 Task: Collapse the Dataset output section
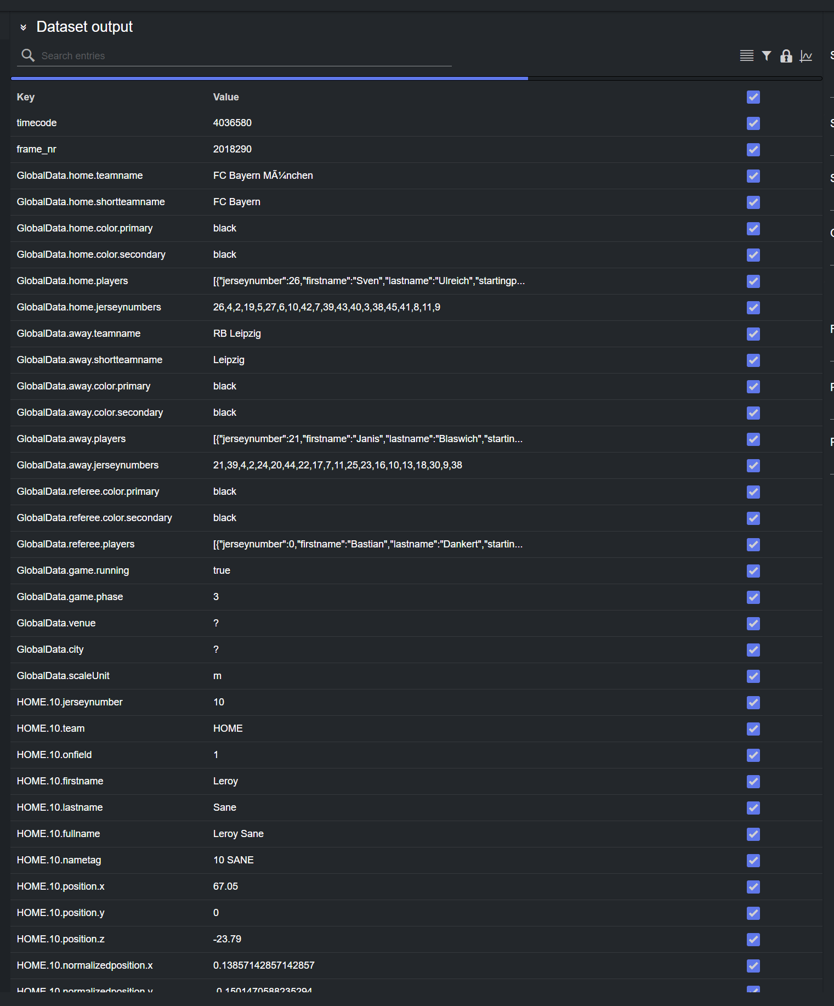23,27
